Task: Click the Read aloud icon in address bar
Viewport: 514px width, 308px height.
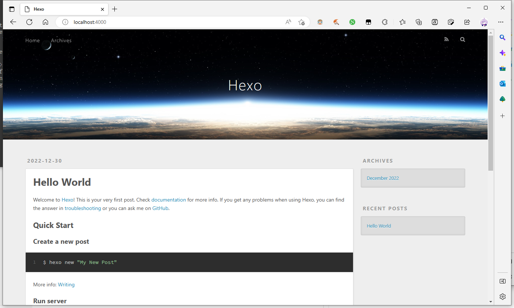Action: pyautogui.click(x=288, y=22)
